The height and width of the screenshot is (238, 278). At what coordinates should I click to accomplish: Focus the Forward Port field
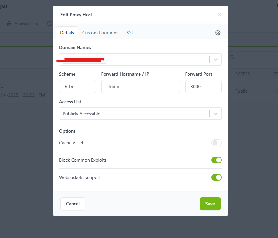tap(203, 87)
